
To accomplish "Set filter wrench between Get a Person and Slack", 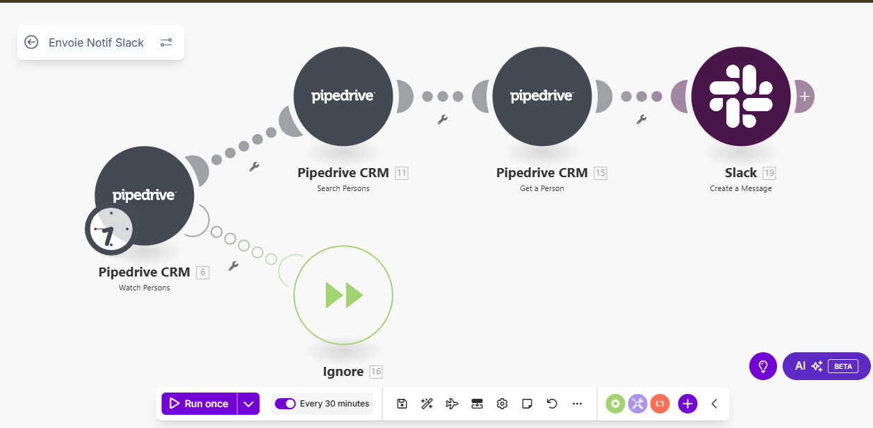I will click(642, 119).
